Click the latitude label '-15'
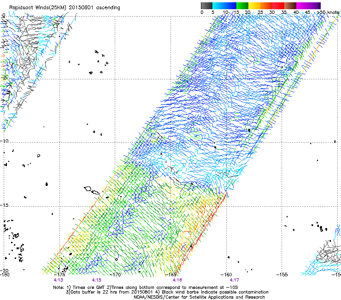This screenshot has height=300, width=341. 4,205
